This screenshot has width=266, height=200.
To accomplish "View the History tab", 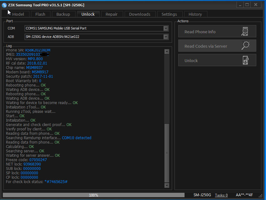I will [x=195, y=14].
